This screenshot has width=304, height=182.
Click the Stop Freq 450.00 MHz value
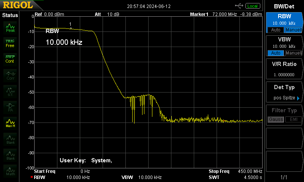(x=250, y=171)
